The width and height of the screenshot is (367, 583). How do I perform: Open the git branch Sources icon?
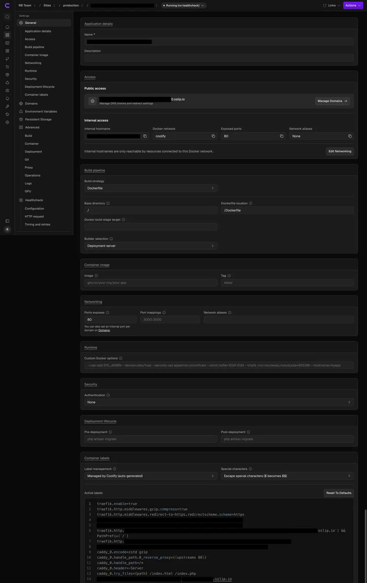[7, 59]
